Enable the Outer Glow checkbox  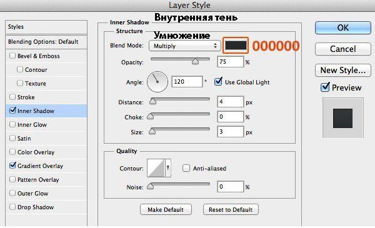(x=12, y=193)
